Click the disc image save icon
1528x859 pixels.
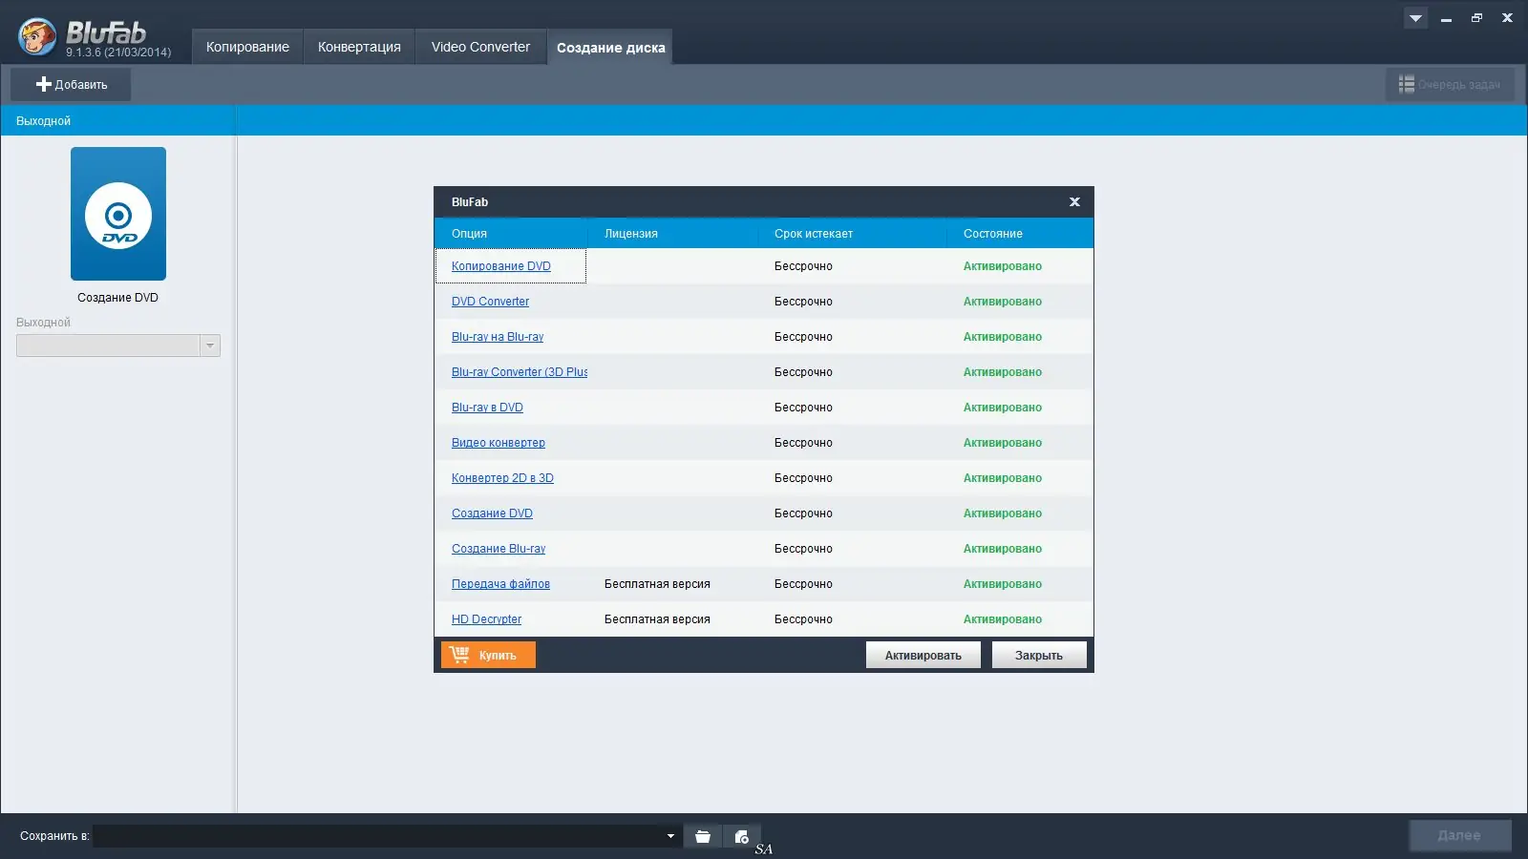(x=741, y=836)
